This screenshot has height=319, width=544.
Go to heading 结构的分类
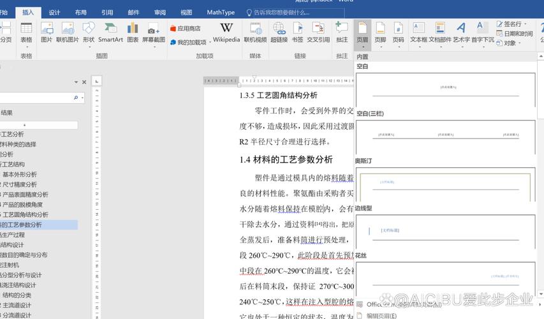pos(17,295)
